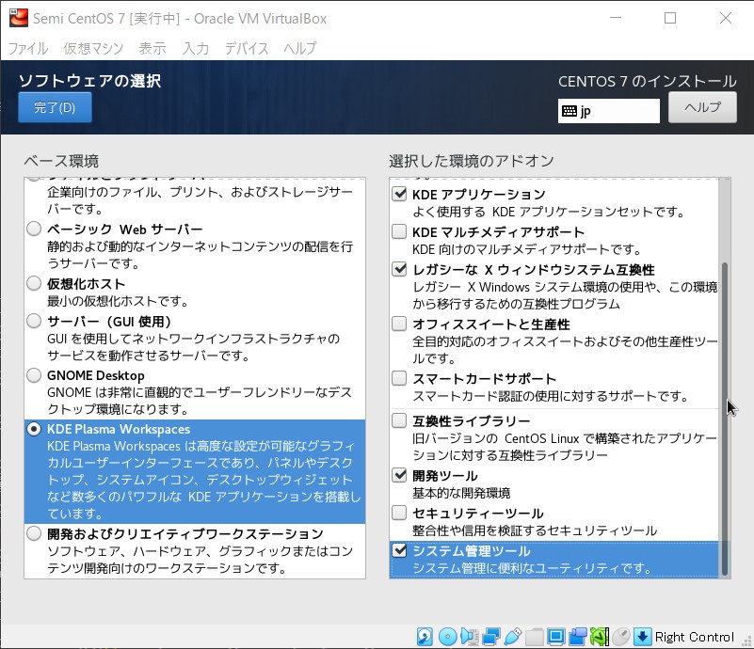Click the recording status icon
This screenshot has width=754, height=649.
(578, 637)
